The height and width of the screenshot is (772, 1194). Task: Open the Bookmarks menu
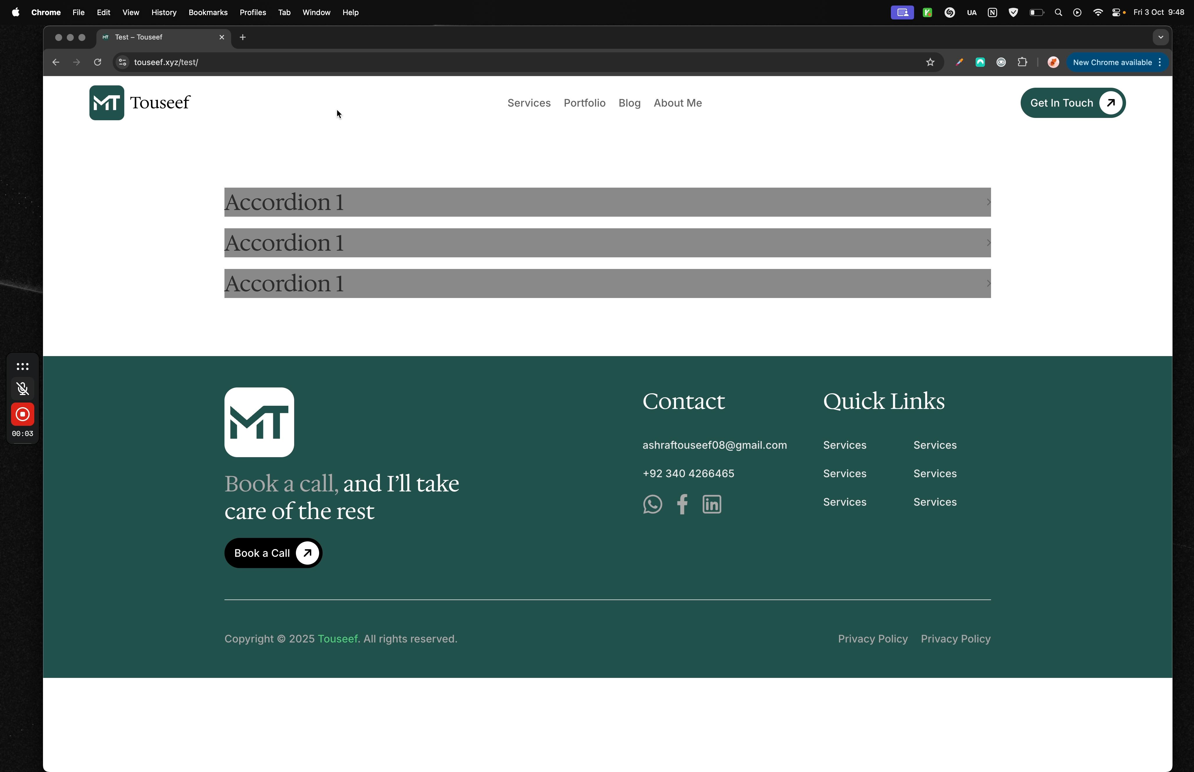click(x=208, y=12)
